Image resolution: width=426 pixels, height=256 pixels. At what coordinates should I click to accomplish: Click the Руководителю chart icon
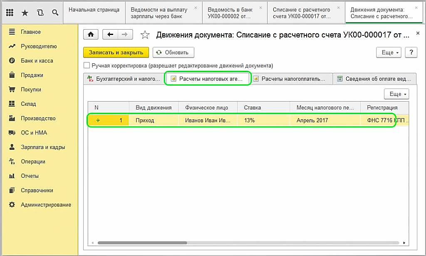[12, 46]
